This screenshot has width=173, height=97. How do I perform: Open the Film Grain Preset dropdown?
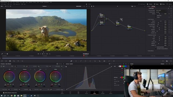click(x=161, y=10)
